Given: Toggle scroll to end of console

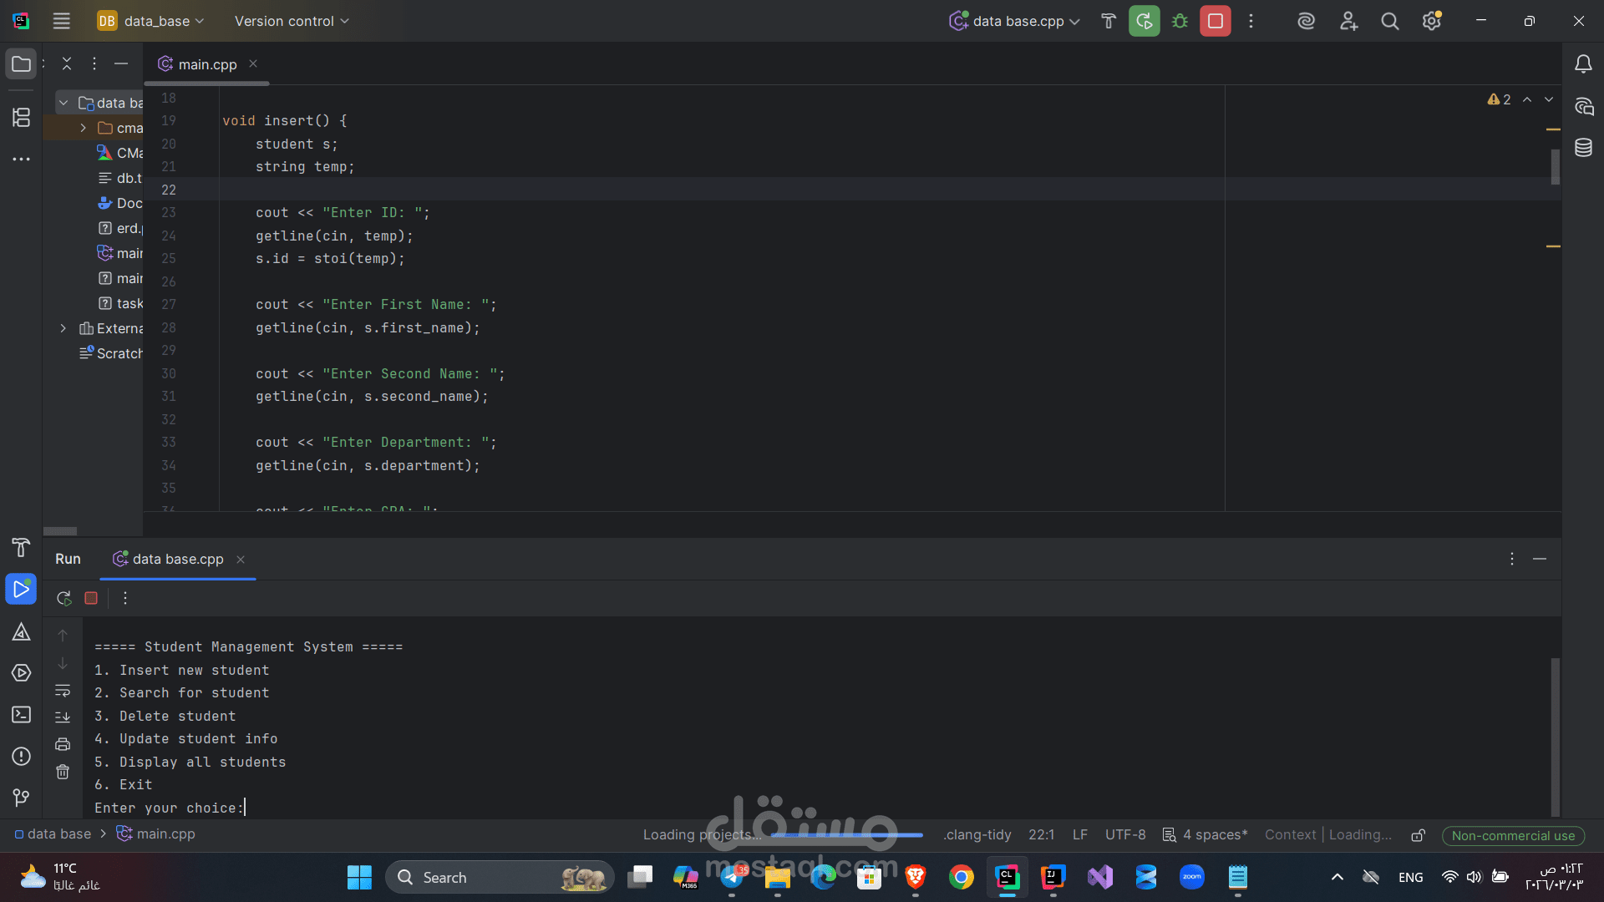Looking at the screenshot, I should pyautogui.click(x=63, y=717).
